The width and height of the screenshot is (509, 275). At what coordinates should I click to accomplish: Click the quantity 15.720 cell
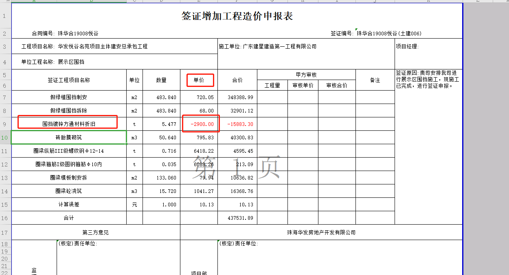[161, 191]
